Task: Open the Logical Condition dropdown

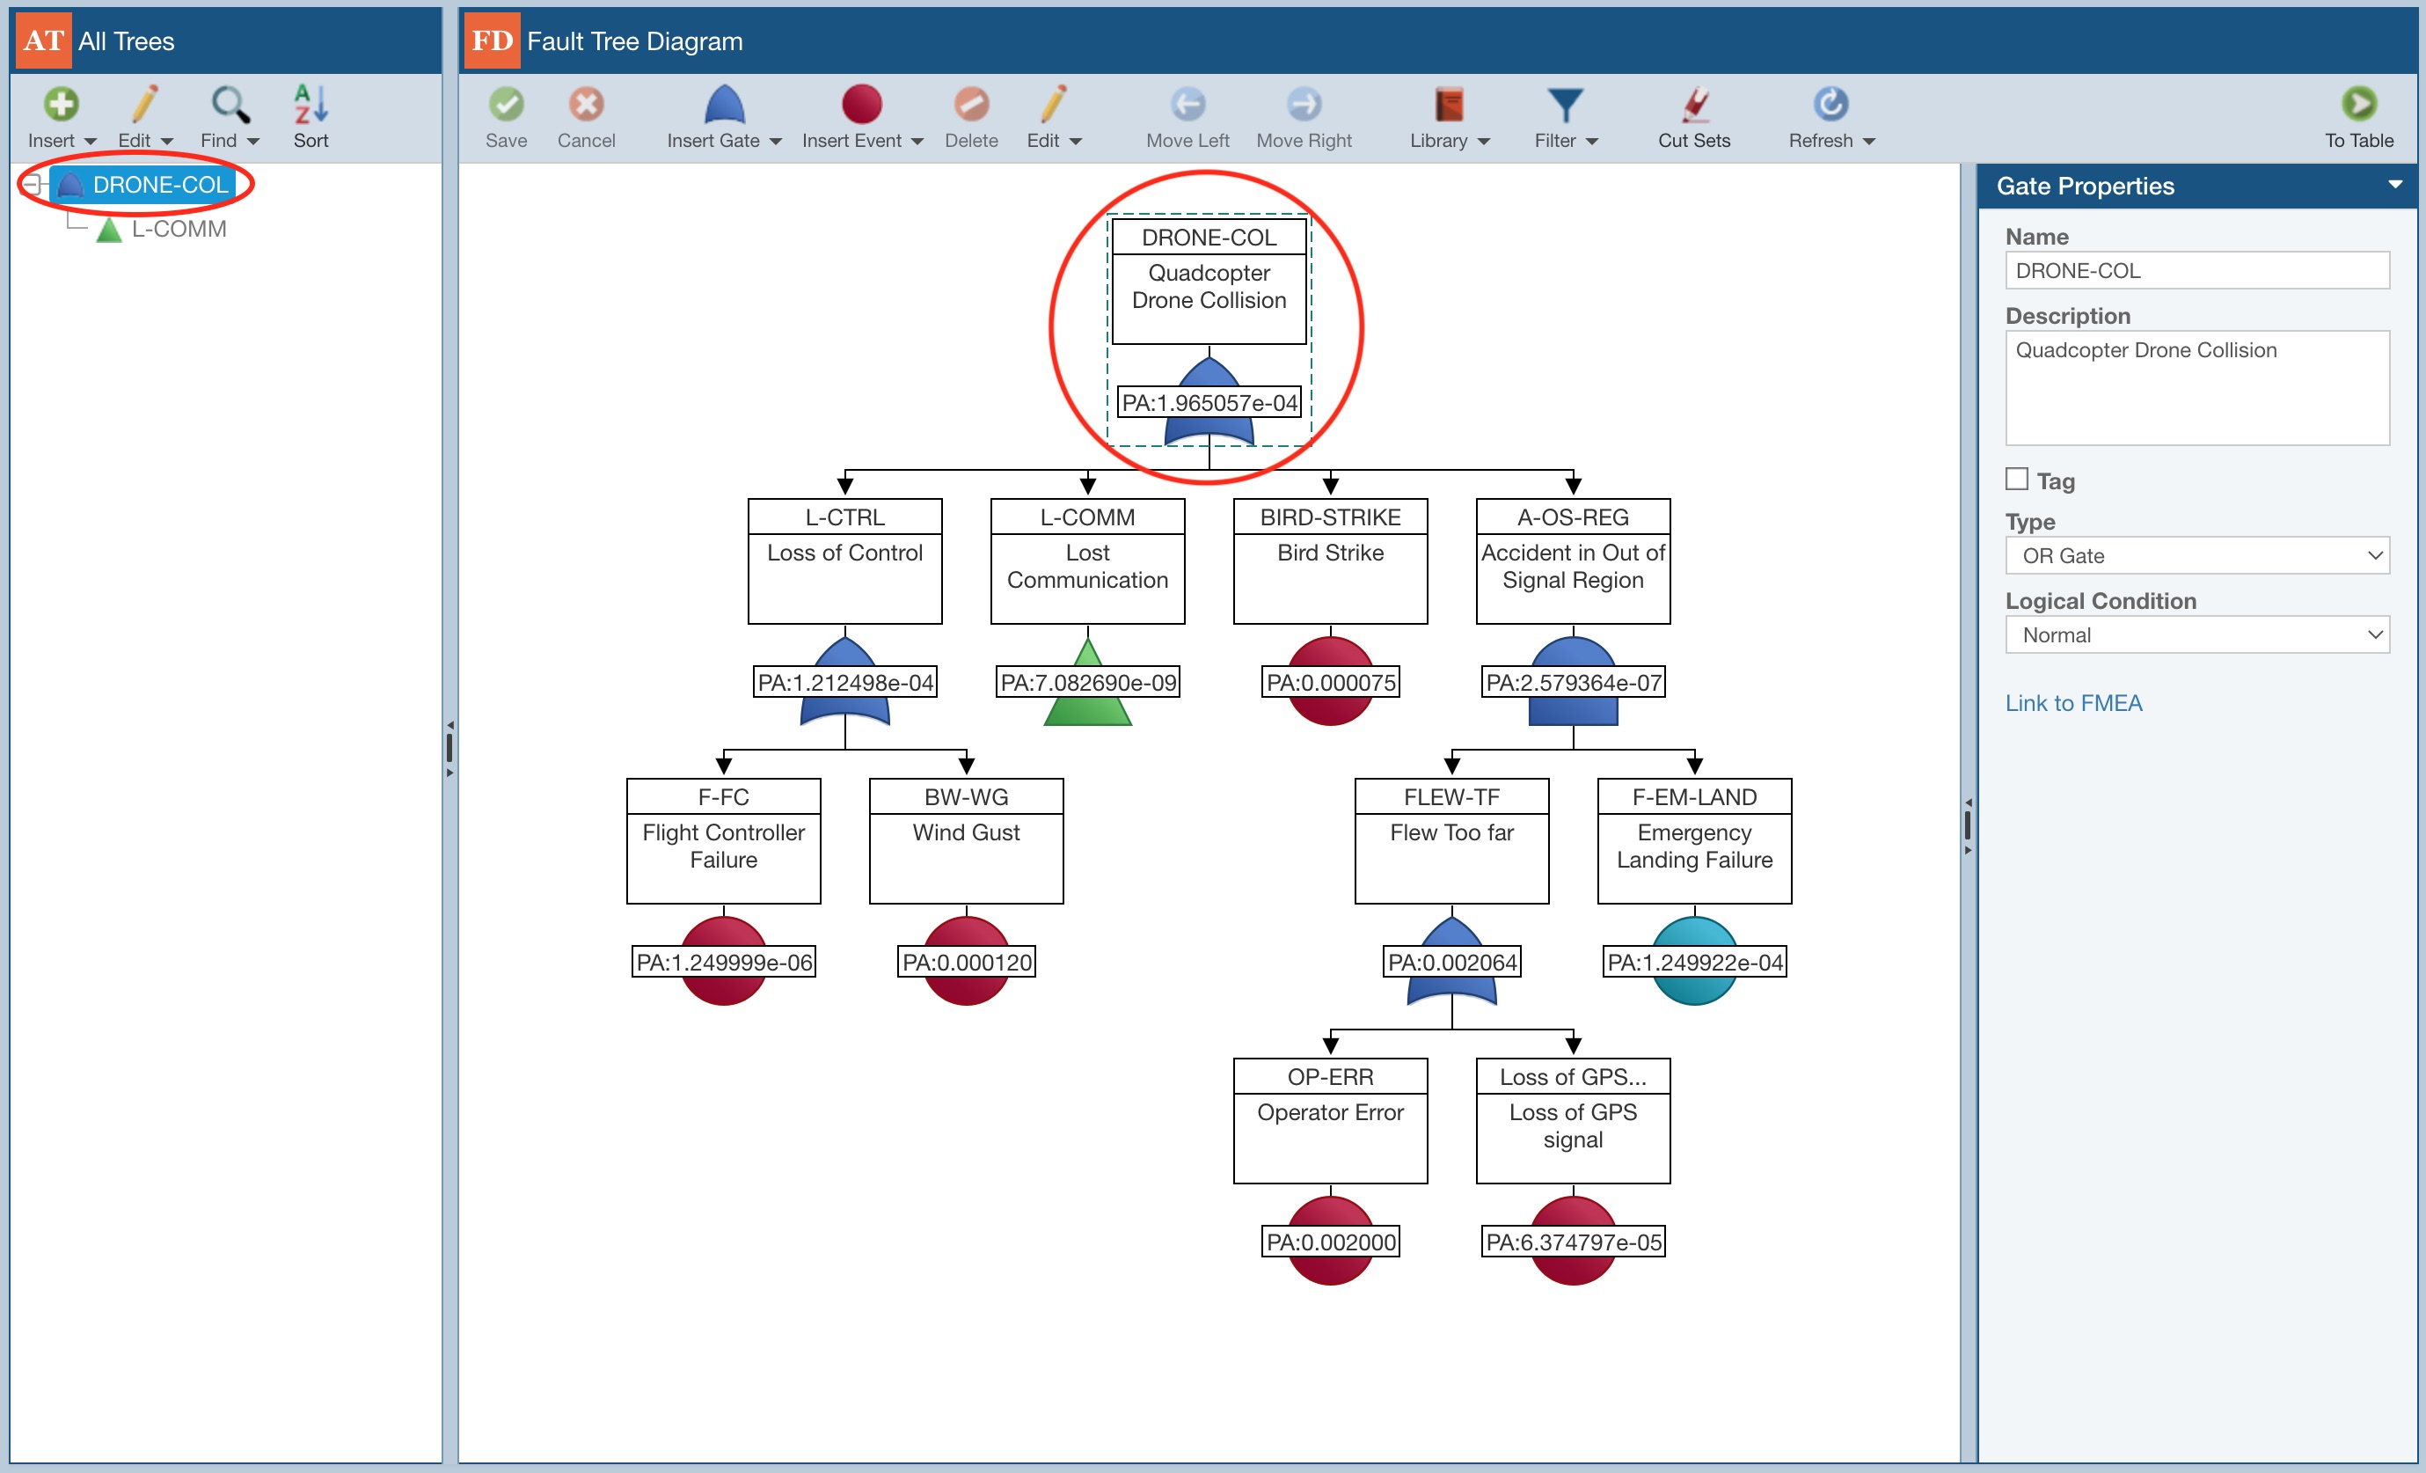Action: pyautogui.click(x=2196, y=635)
